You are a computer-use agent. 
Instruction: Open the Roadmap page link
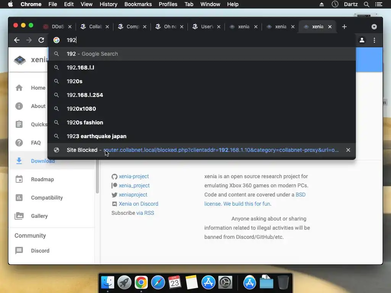[42, 179]
